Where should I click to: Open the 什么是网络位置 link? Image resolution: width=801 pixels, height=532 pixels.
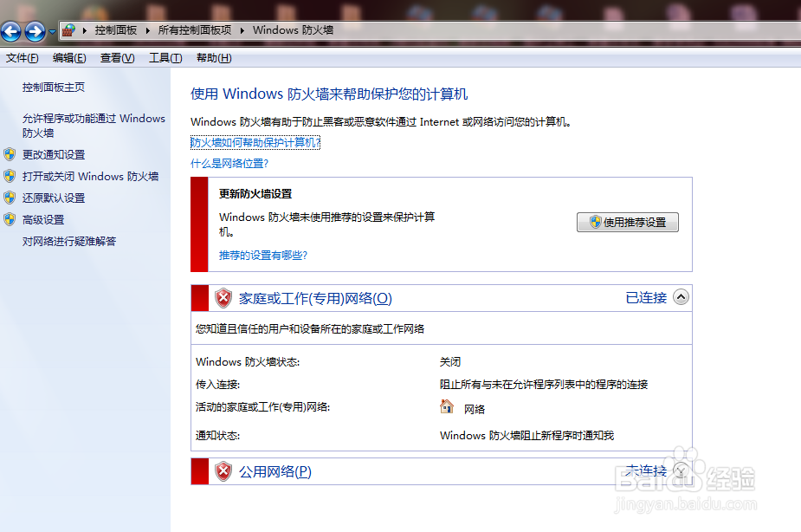(x=229, y=163)
